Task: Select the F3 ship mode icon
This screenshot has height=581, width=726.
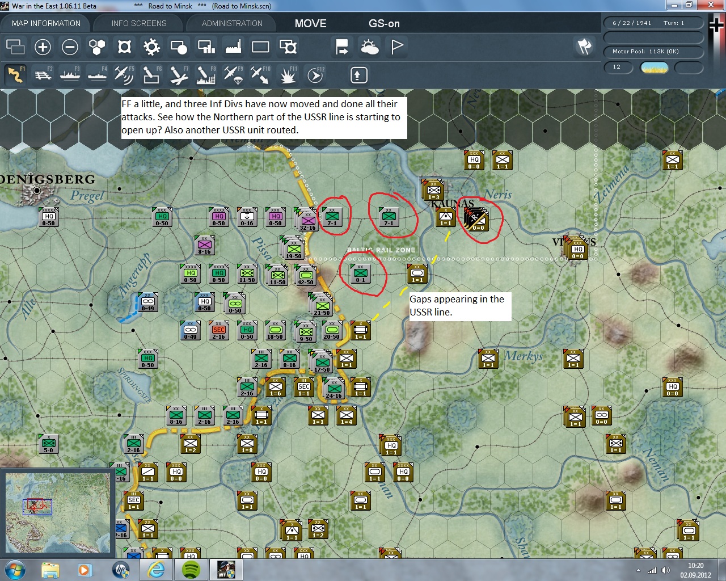Action: [70, 75]
